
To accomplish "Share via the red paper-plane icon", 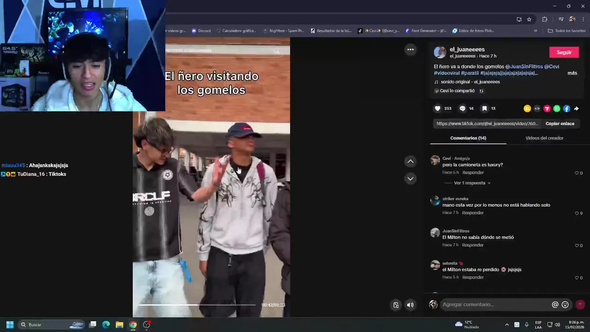I will coord(547,108).
